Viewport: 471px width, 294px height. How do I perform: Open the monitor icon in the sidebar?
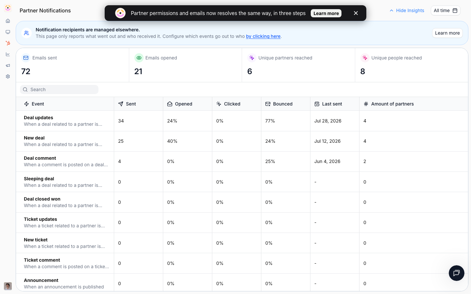pos(8,32)
